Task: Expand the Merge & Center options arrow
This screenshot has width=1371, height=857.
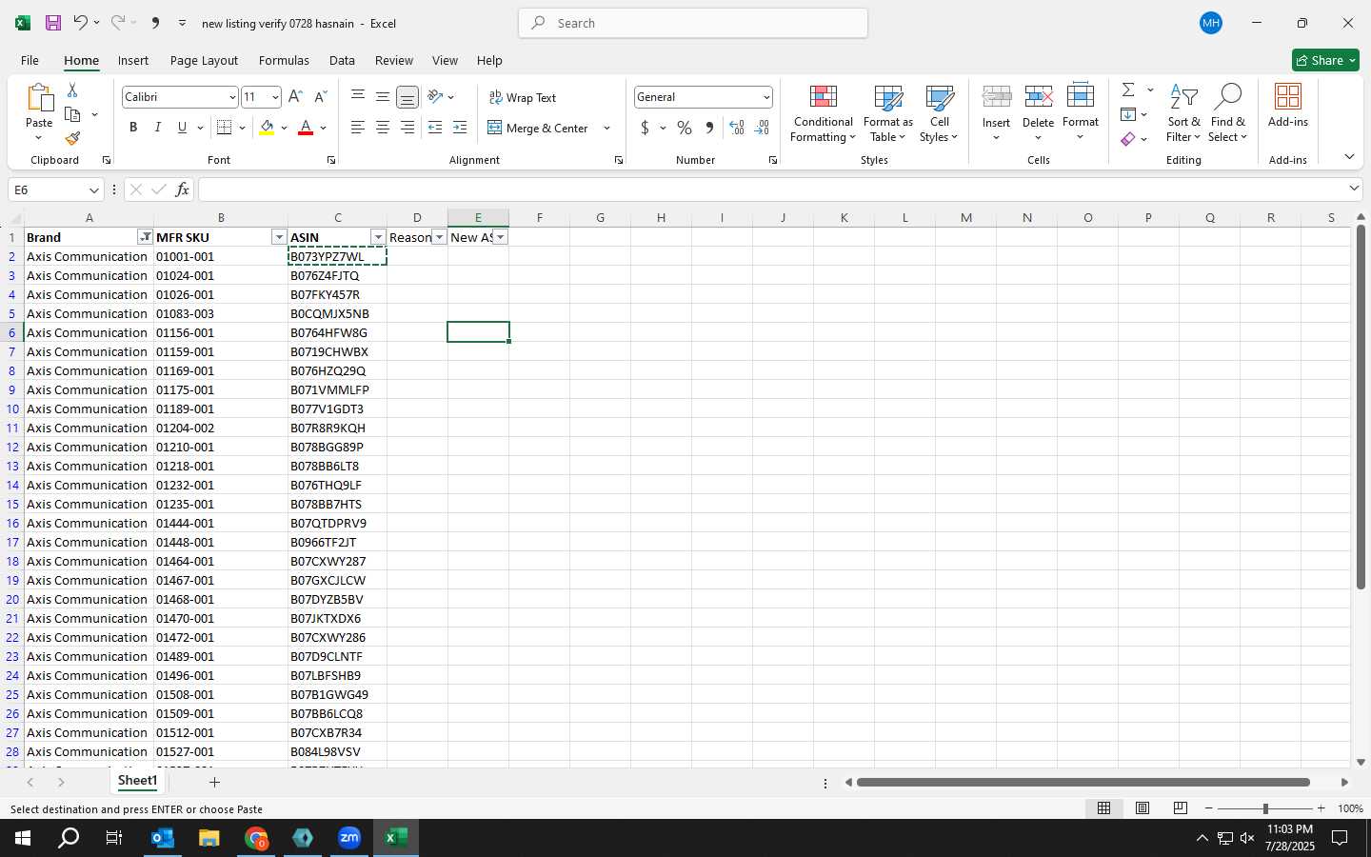Action: [606, 128]
